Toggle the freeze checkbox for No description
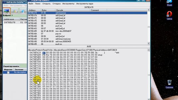This screenshot has width=178, height=100. coord(8,72)
